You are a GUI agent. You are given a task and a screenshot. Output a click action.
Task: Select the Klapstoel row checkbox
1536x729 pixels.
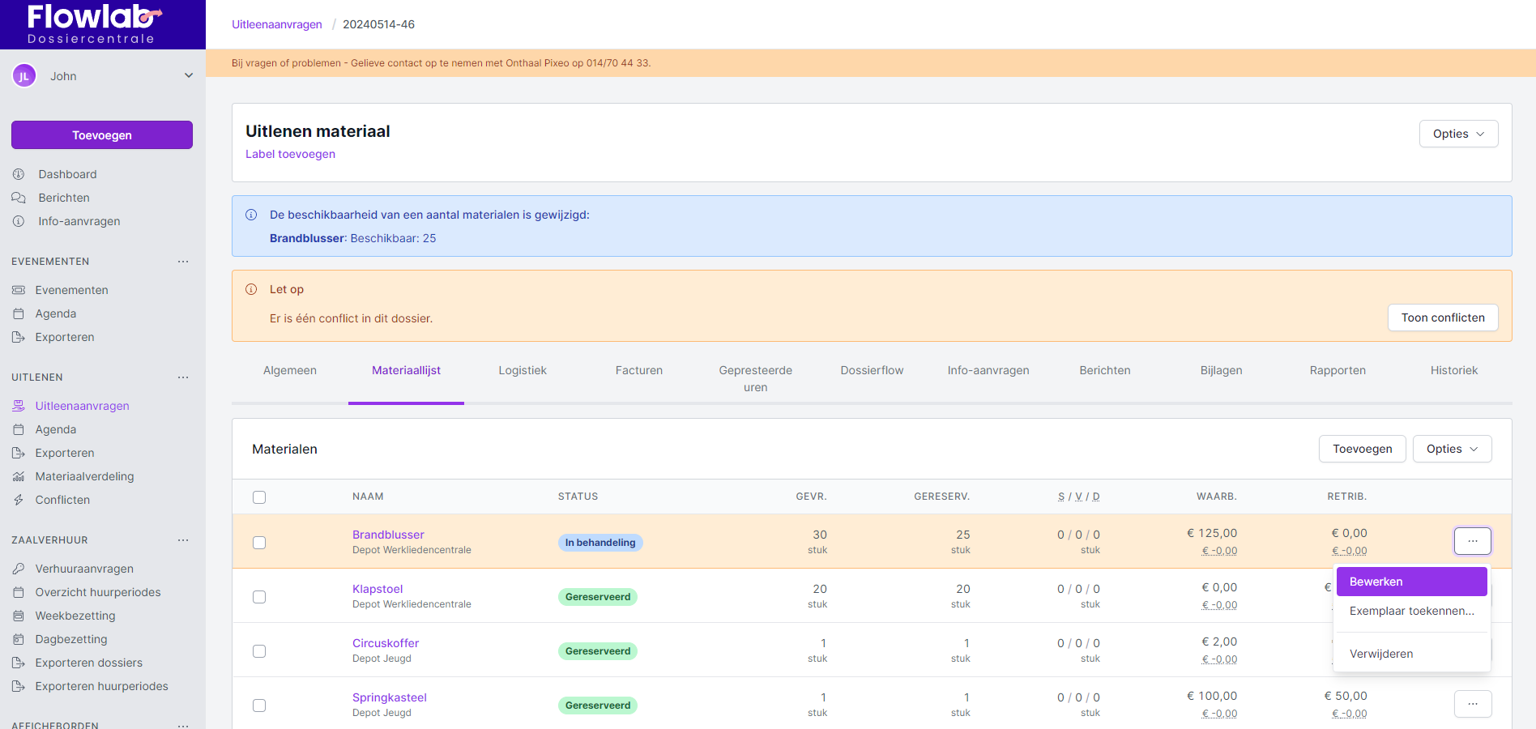pos(259,597)
